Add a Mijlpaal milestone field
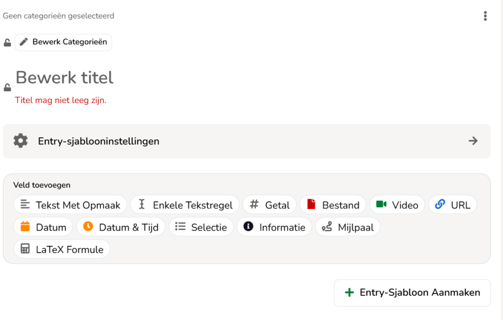 [x=348, y=227]
